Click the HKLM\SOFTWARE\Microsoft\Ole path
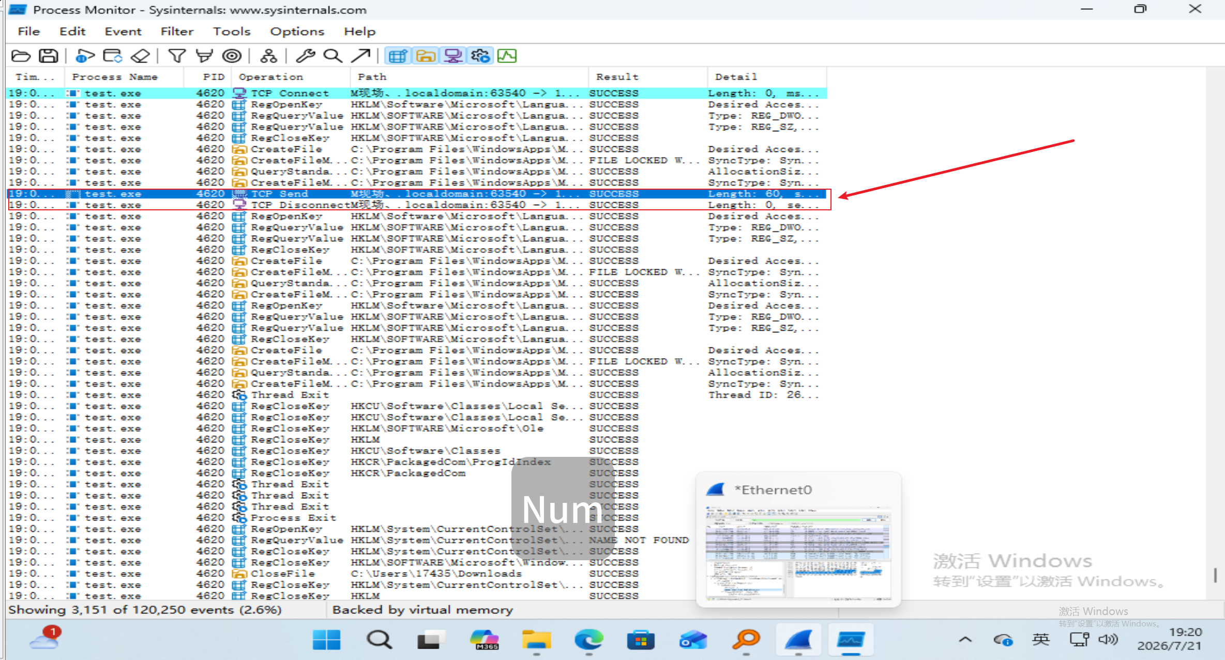Viewport: 1225px width, 660px height. point(447,428)
